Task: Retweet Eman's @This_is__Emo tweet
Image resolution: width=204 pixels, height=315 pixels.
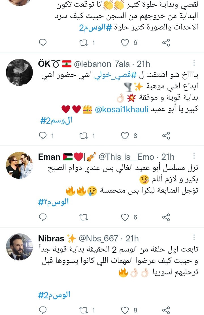Action: pos(84,217)
